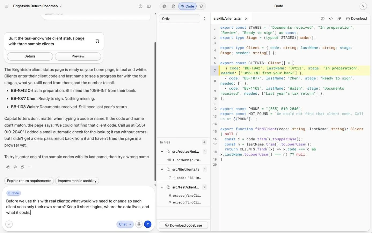Click the Download button in code toolbar
Screen dimensions: 372x233
[x=356, y=19]
